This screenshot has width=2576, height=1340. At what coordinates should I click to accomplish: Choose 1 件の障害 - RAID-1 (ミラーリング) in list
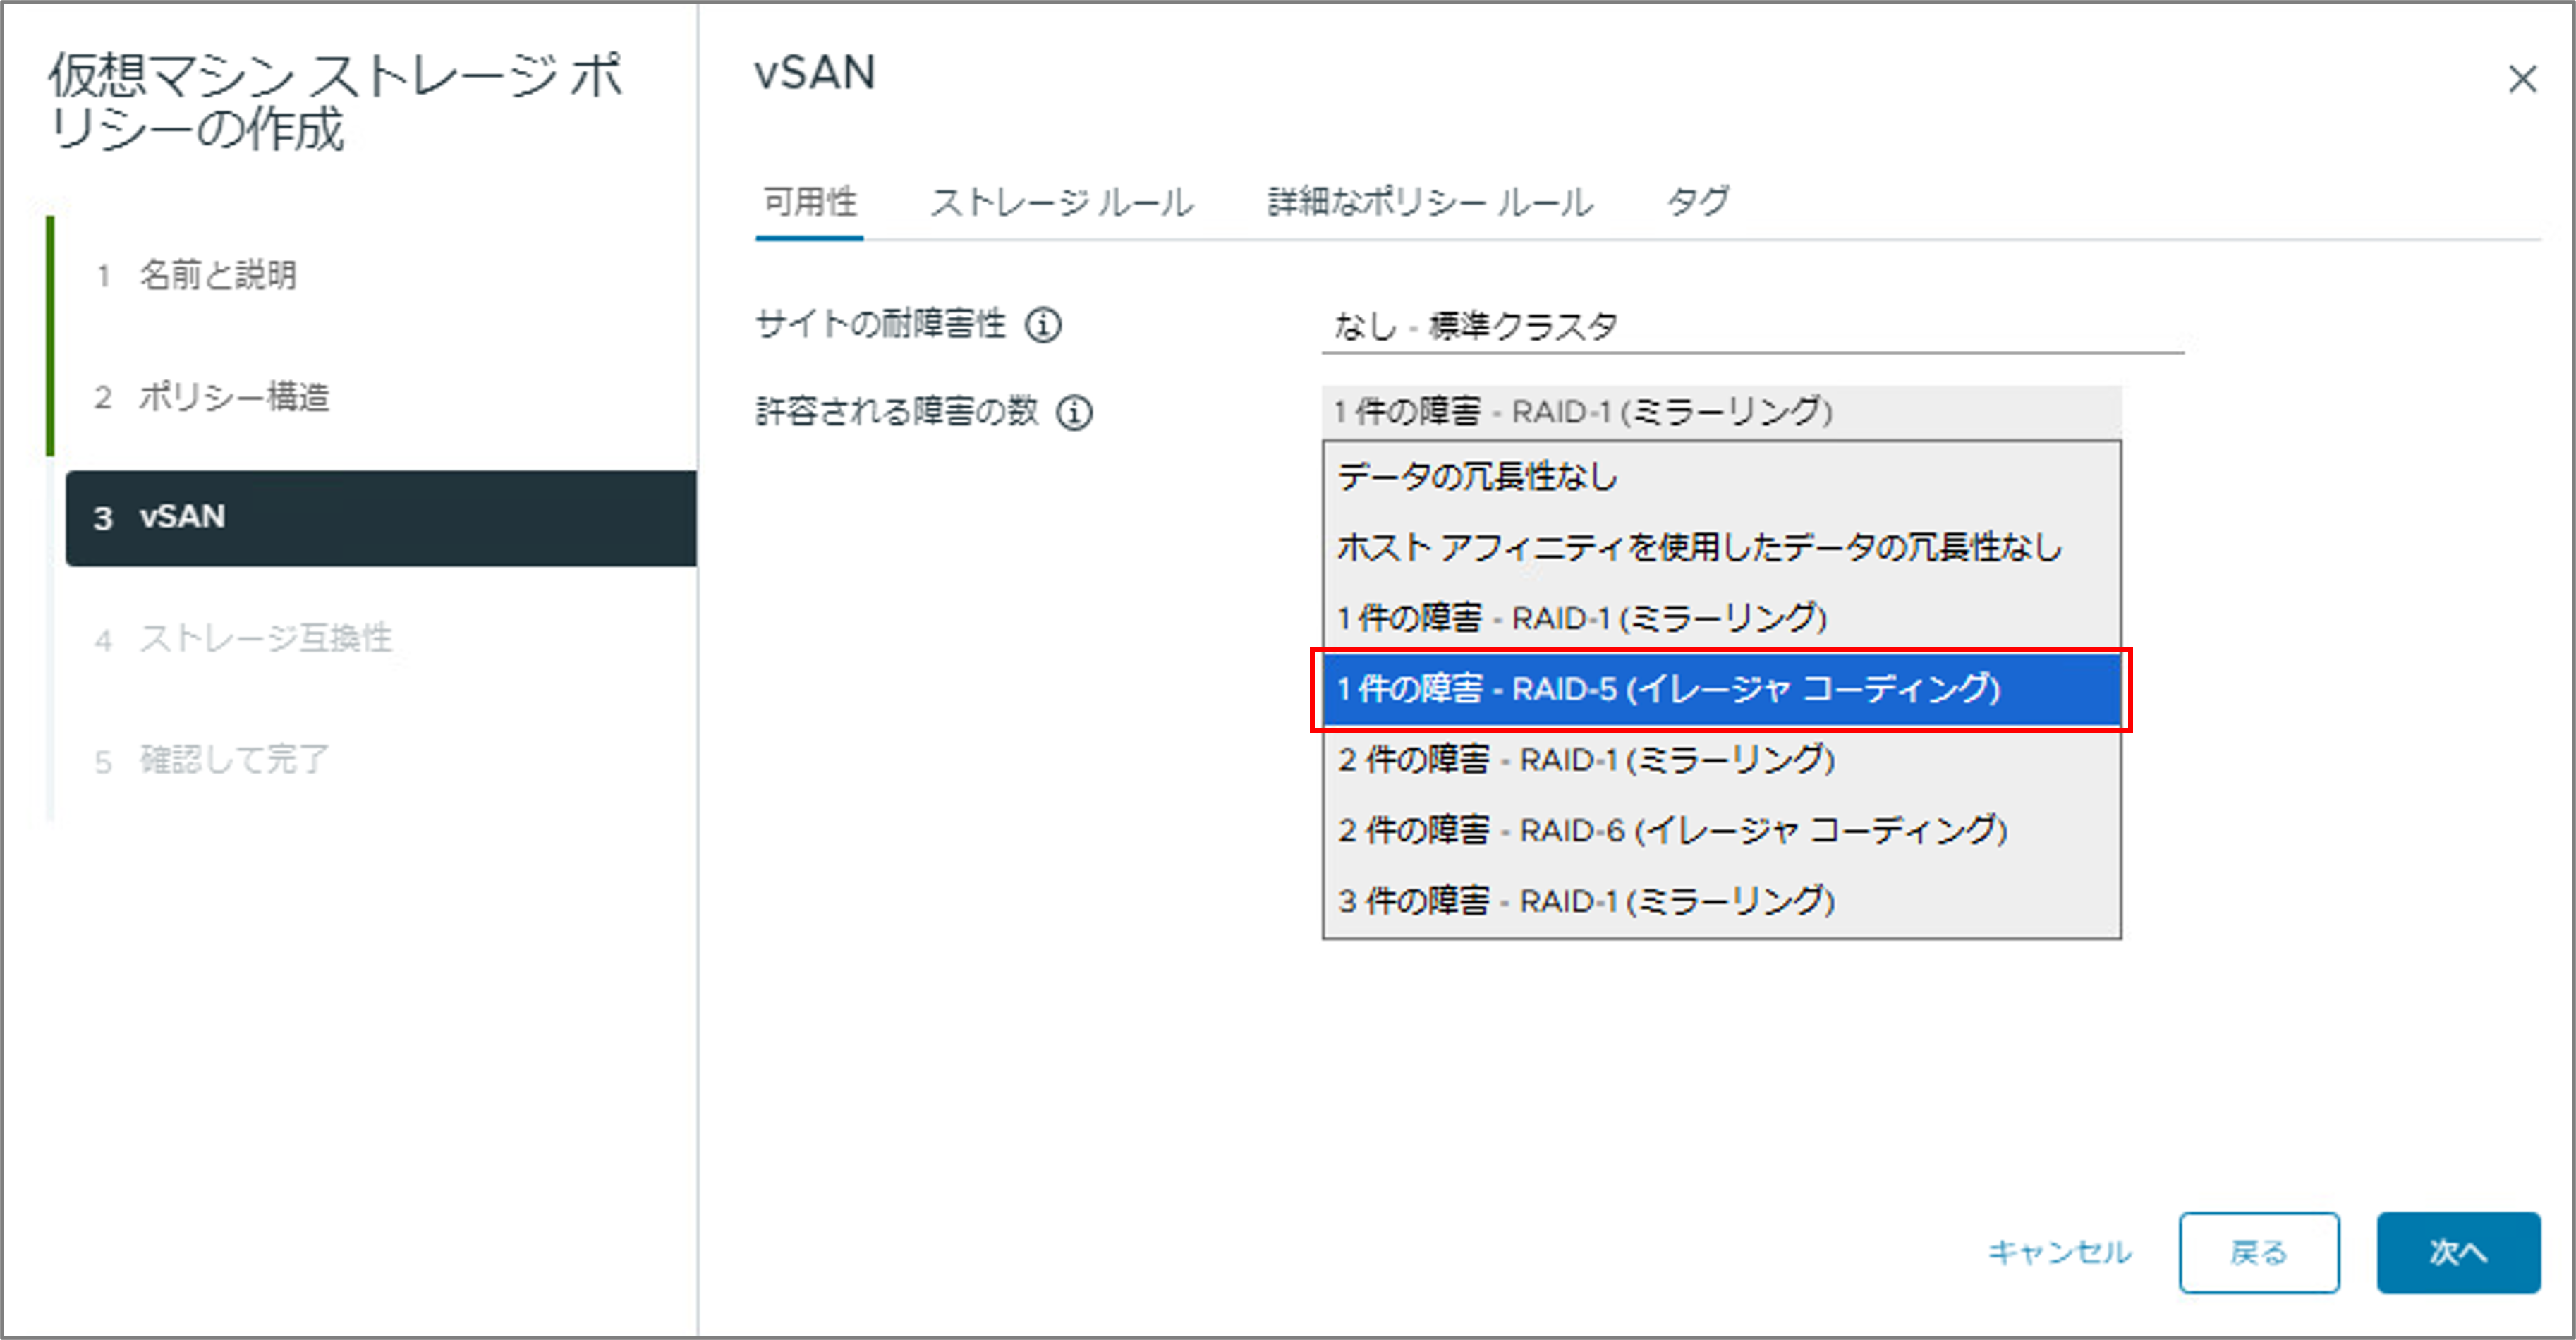pos(1721,618)
